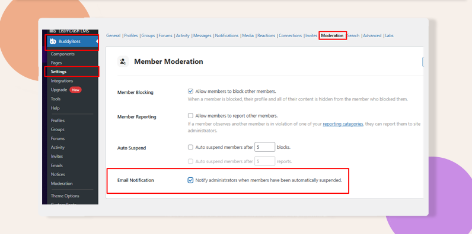Click the blocks threshold number field

(265, 147)
